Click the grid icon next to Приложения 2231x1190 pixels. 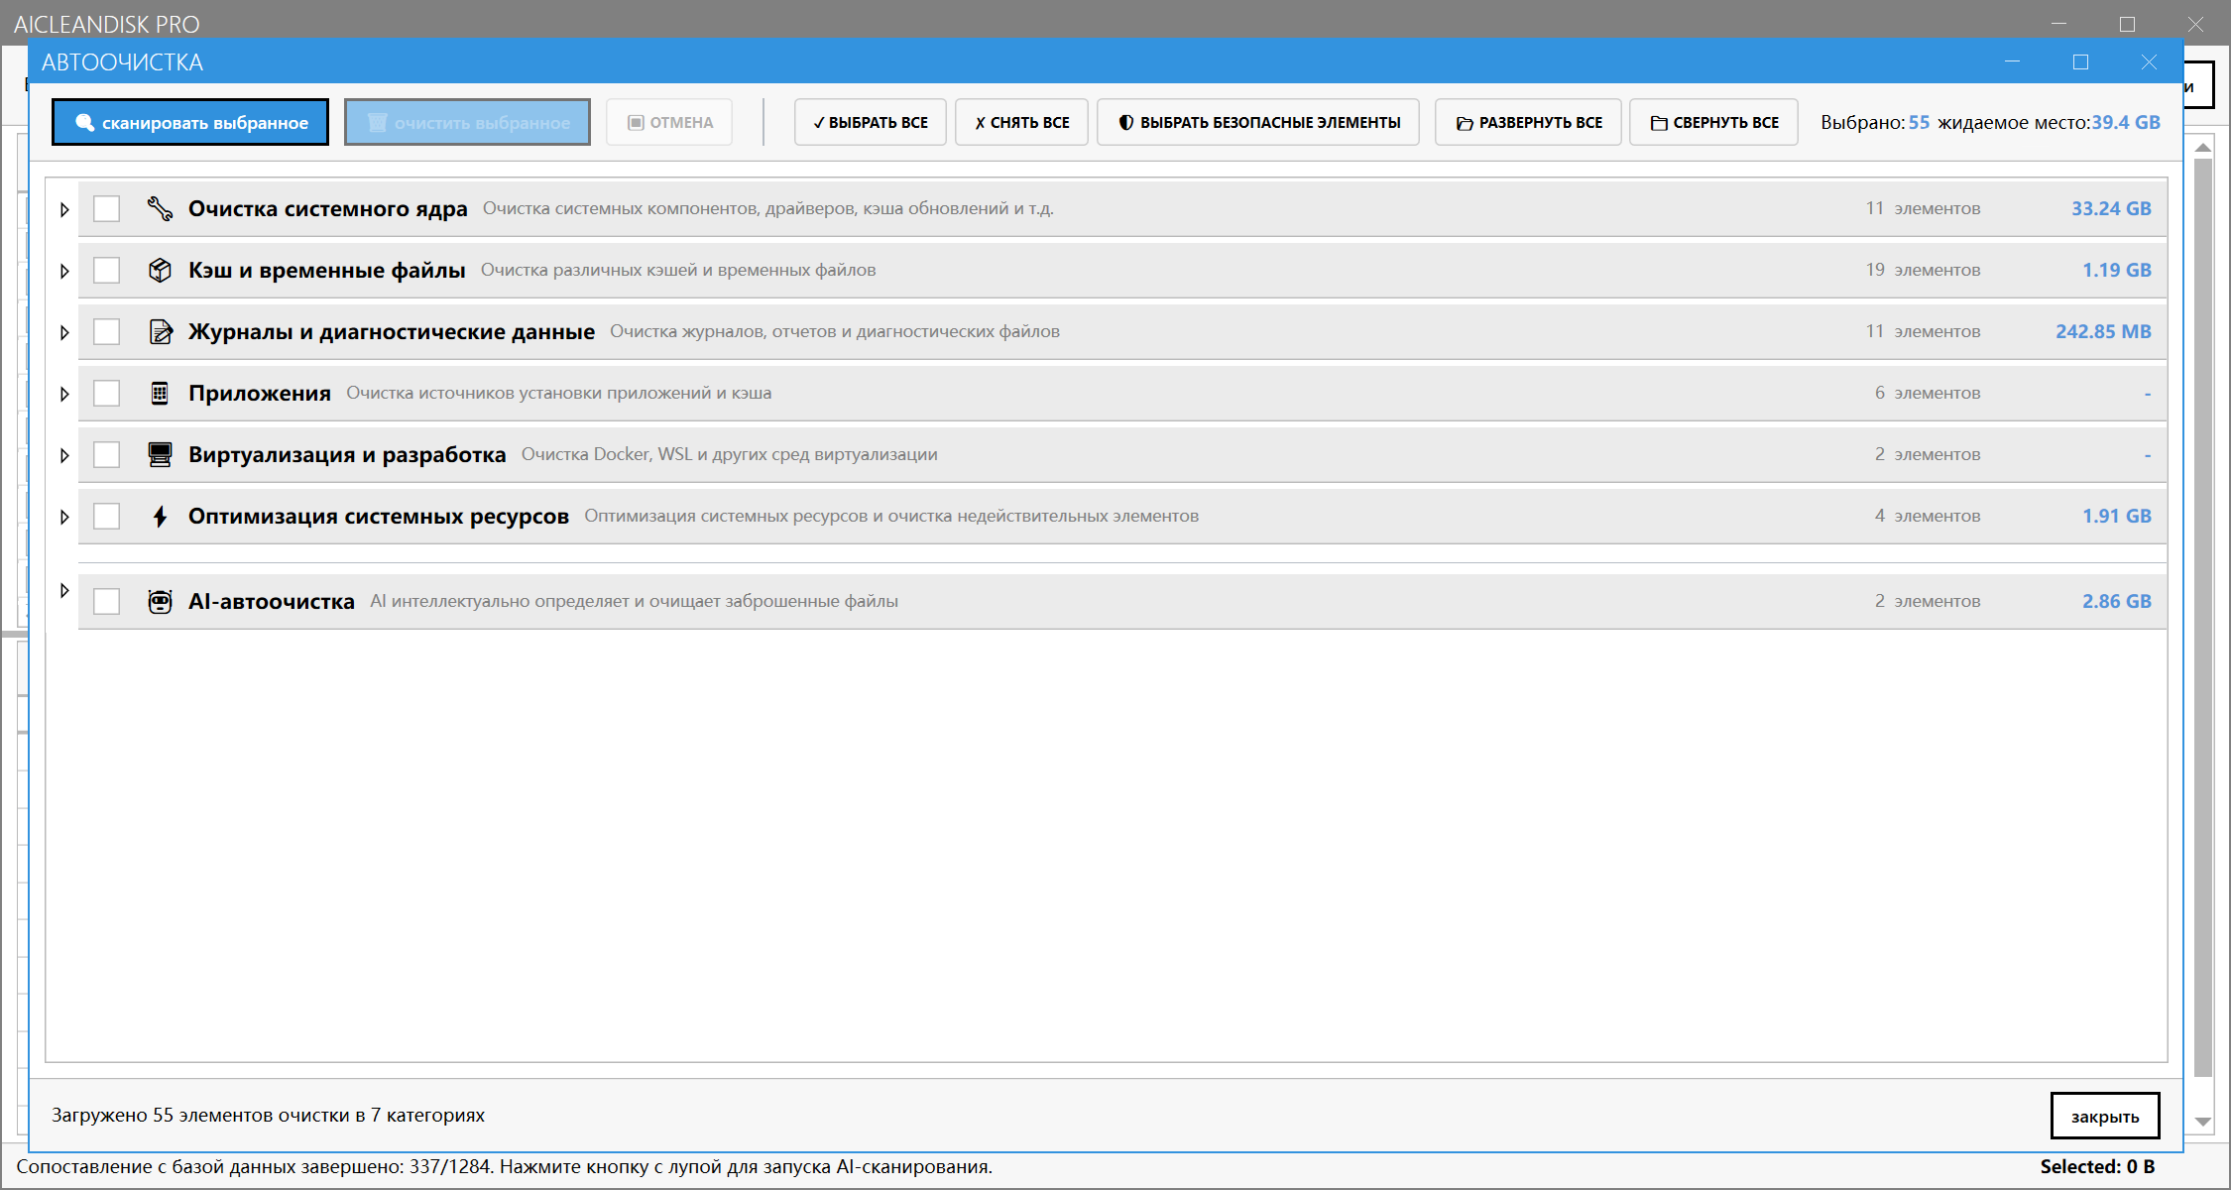(x=160, y=393)
